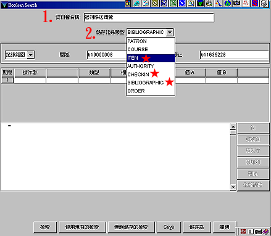Click the 關閉 close button at bottom
Image resolution: width=271 pixels, height=236 pixels.
click(x=224, y=227)
